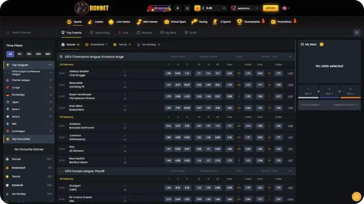Image resolution: width=364 pixels, height=204 pixels.
Task: Open statistics icon for Atletico Madrid match
Action: pos(125,75)
